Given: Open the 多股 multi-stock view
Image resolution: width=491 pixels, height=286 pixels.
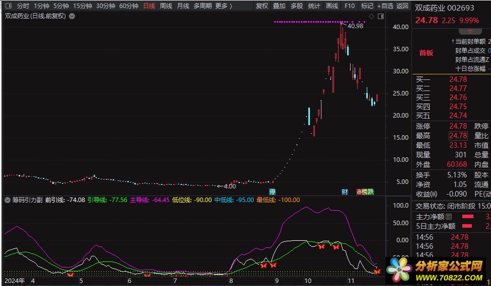Looking at the screenshot, I should pos(296,6).
